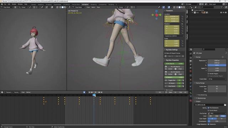The height and width of the screenshot is (128, 228).
Task: Open Tool tab in Properties editor
Action: (x=191, y=54)
